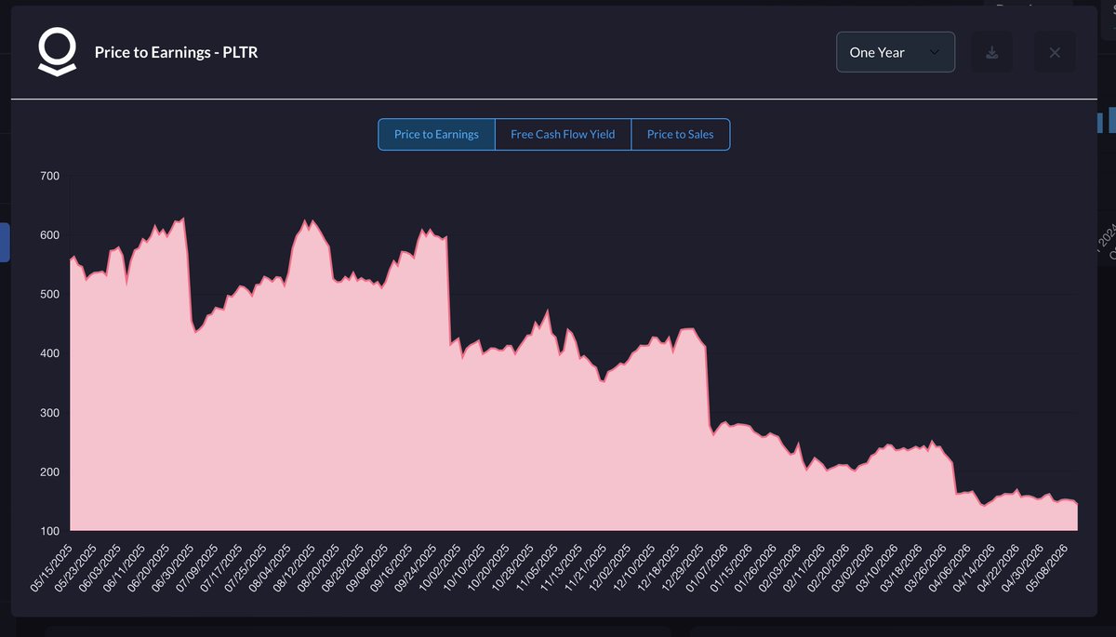This screenshot has width=1116, height=637.
Task: Click the 400 y-axis label
Action: [49, 353]
